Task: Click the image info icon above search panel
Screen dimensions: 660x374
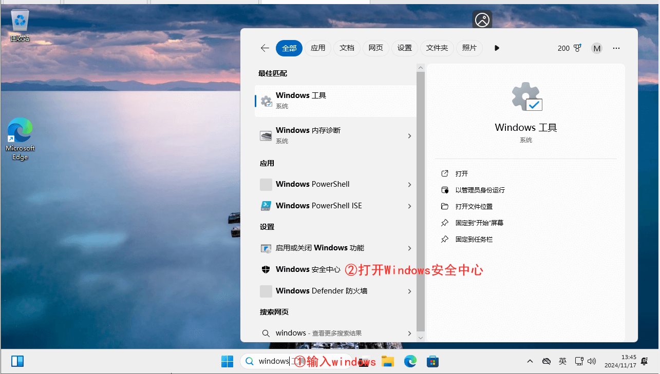Action: point(482,19)
